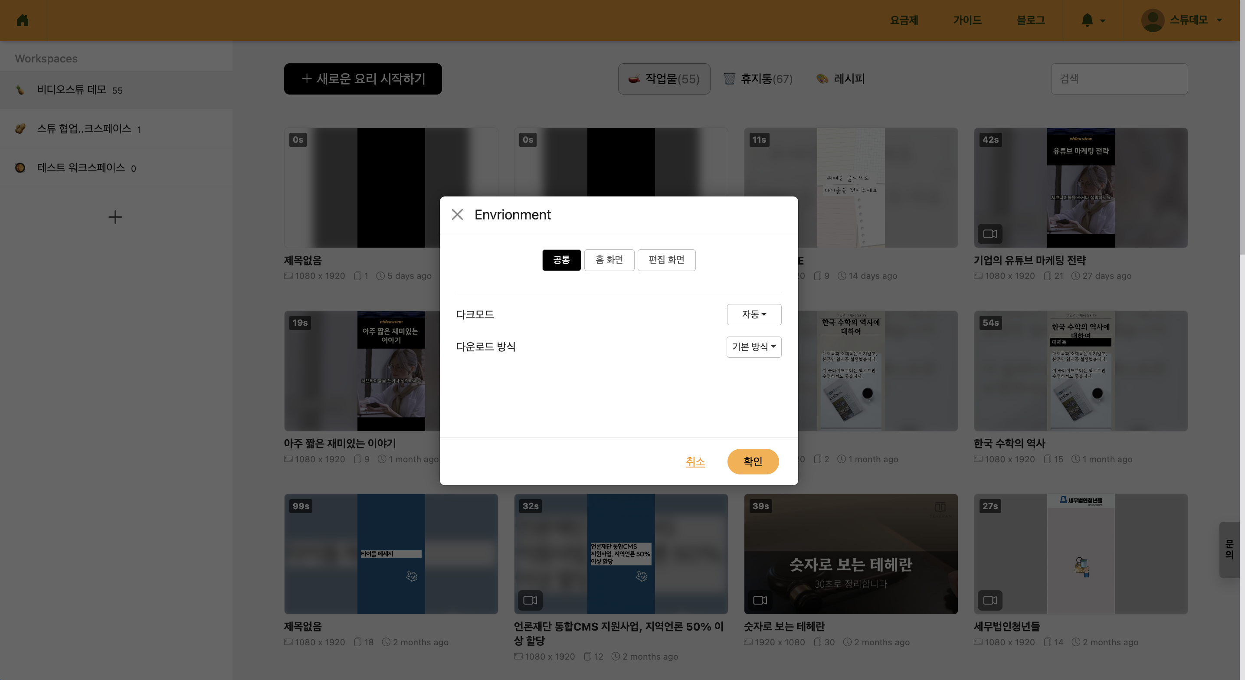The height and width of the screenshot is (680, 1245).
Task: Close the Envrionment dialog with X
Action: click(x=457, y=215)
